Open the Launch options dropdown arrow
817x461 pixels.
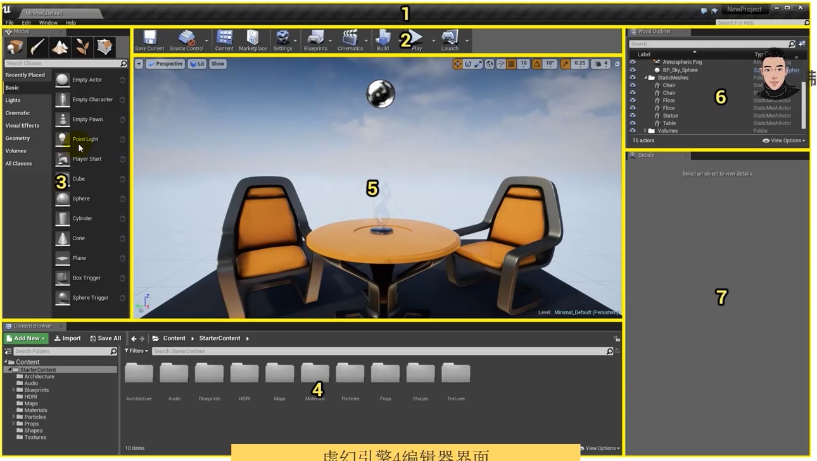click(x=467, y=41)
